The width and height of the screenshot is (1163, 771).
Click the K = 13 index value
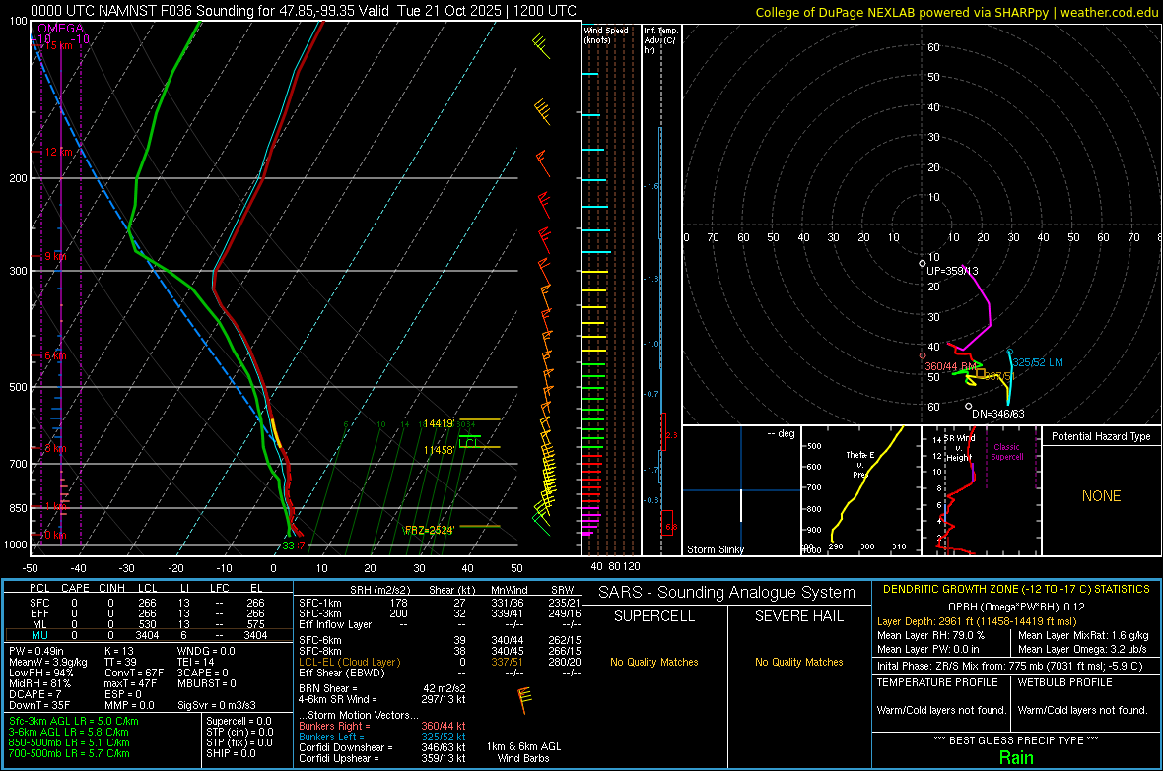pos(119,651)
